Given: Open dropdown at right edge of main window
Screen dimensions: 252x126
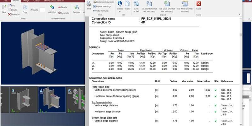Looking at the screenshot, I should pos(249,89).
